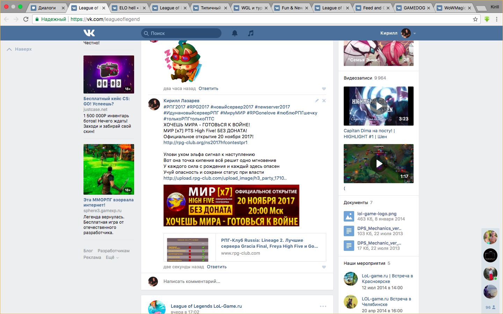Play the HIGHLIGHT Шен video thumbnail

pyautogui.click(x=379, y=106)
